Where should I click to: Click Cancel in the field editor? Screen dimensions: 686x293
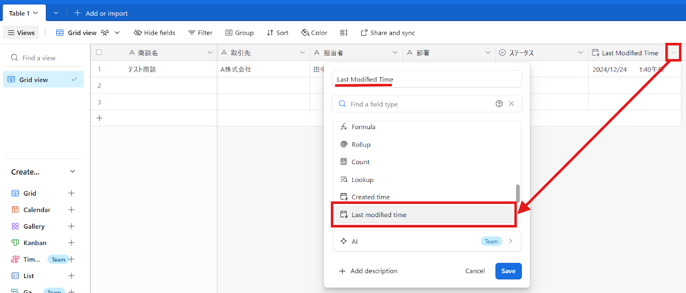point(475,271)
